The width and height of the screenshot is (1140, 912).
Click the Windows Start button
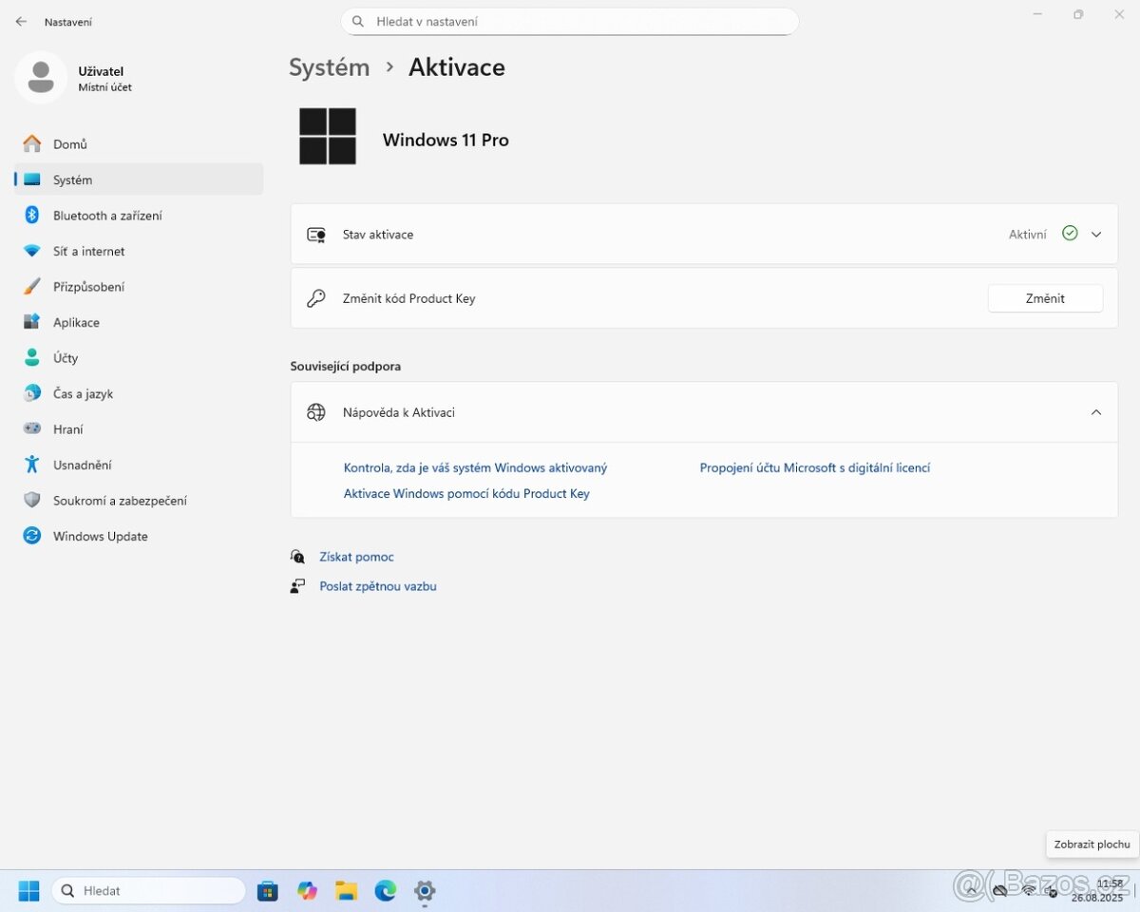29,891
